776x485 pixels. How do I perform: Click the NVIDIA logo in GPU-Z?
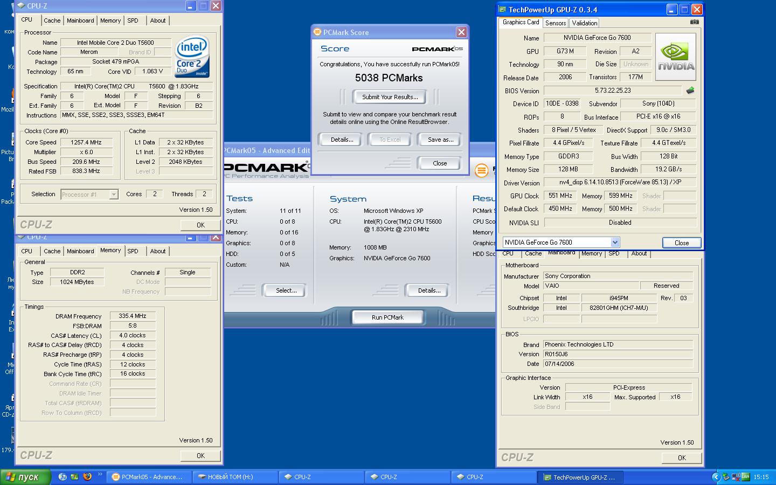[675, 57]
